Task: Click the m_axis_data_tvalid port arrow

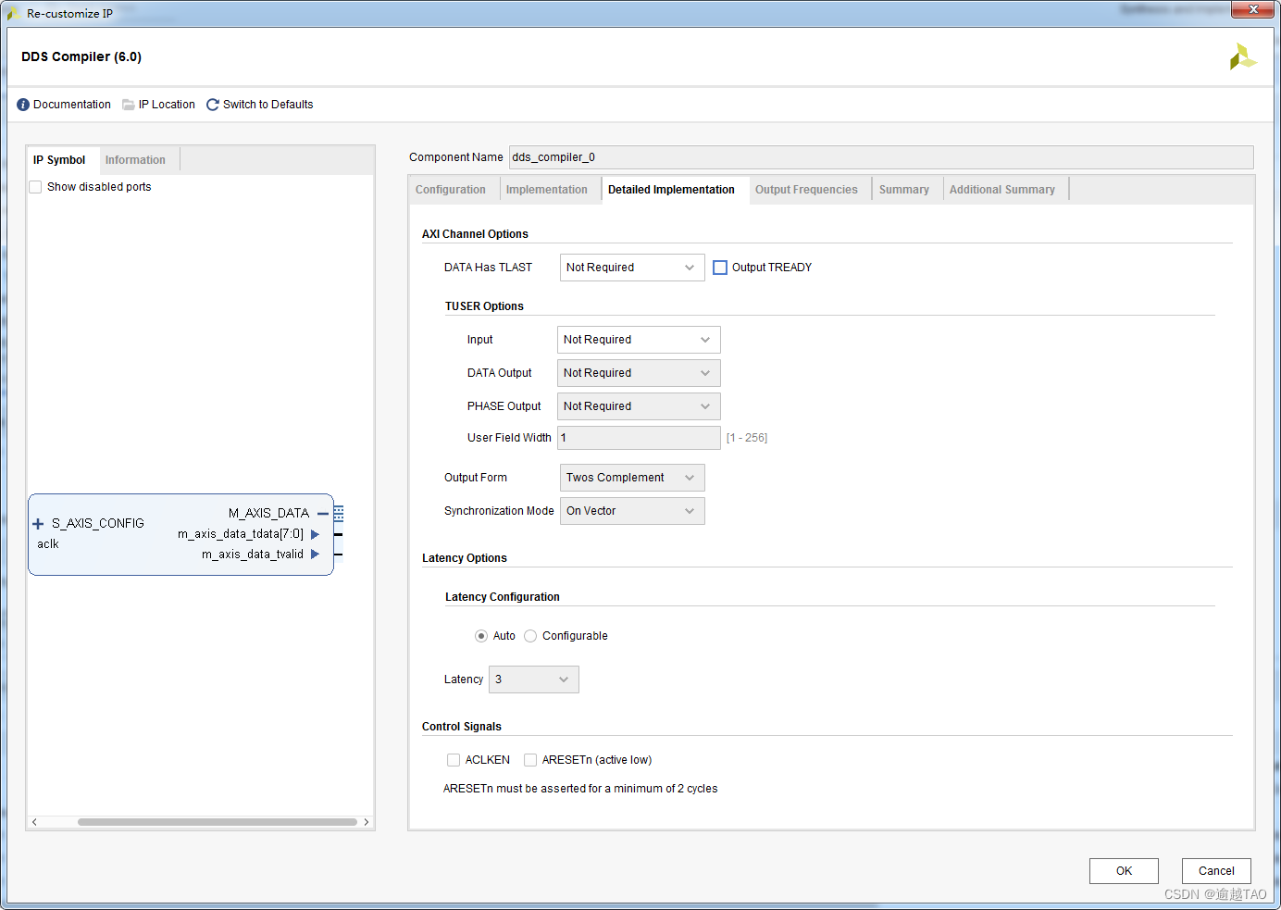Action: coord(315,555)
